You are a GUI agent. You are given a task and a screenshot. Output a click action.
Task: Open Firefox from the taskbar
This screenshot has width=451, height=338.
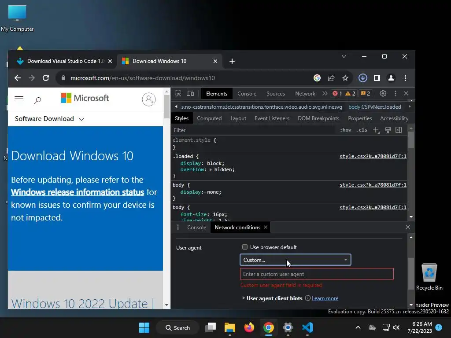[x=249, y=327]
